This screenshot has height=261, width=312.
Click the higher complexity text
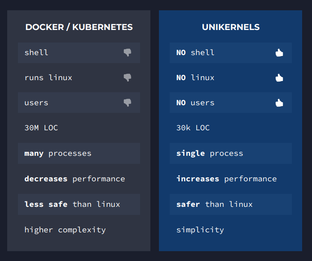(x=65, y=230)
